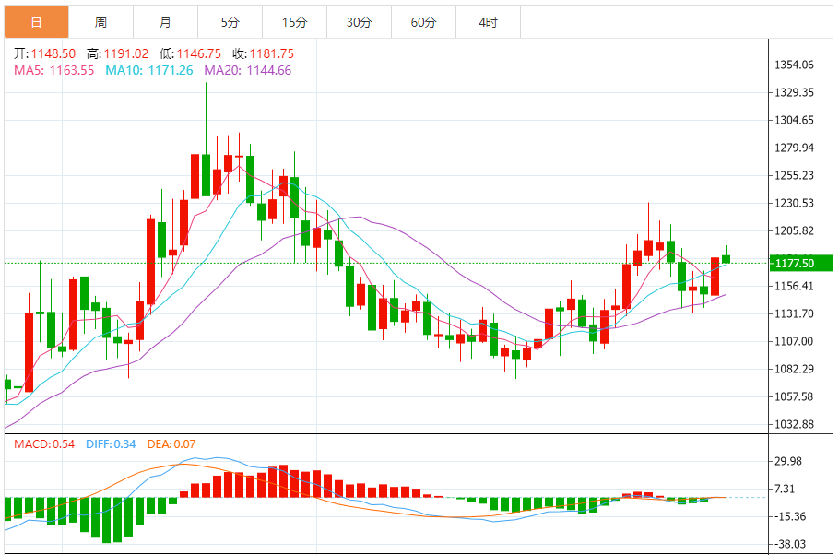The height and width of the screenshot is (555, 839).
Task: Click the 1131.70 price axis label
Action: point(794,313)
